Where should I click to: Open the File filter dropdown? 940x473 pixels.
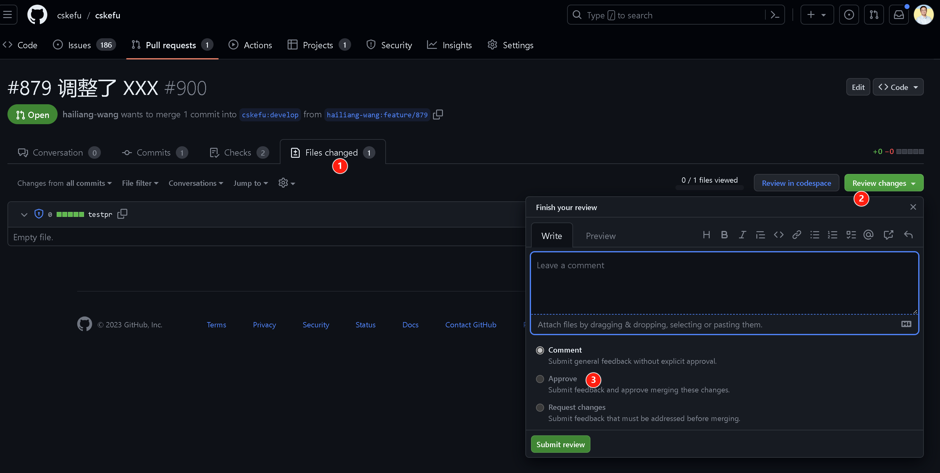click(x=140, y=183)
